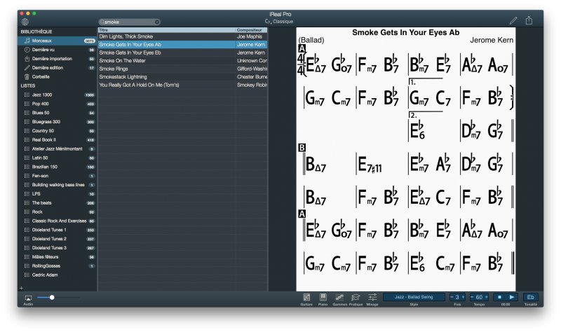Decrease the tempo value
The height and width of the screenshot is (332, 561).
click(x=472, y=297)
